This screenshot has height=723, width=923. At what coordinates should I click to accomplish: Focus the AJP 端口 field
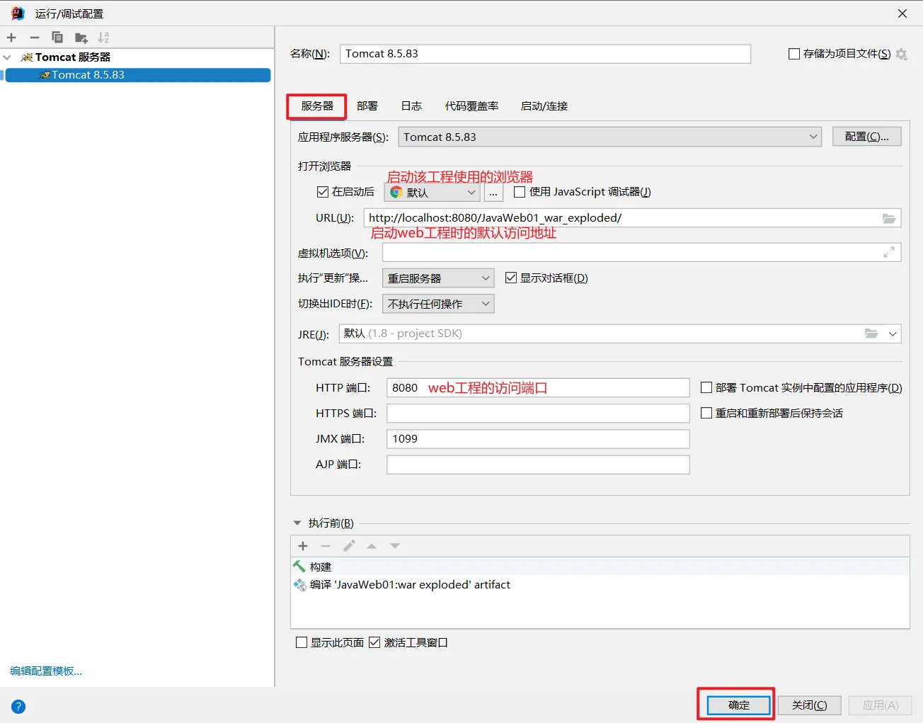538,465
